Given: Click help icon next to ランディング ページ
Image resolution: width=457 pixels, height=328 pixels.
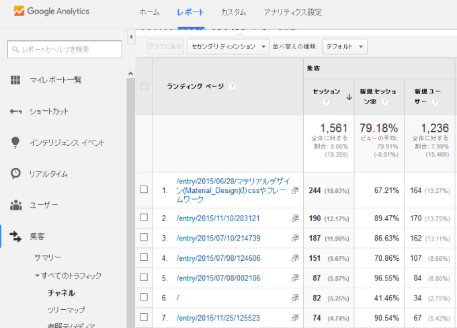Looking at the screenshot, I should coord(232,86).
